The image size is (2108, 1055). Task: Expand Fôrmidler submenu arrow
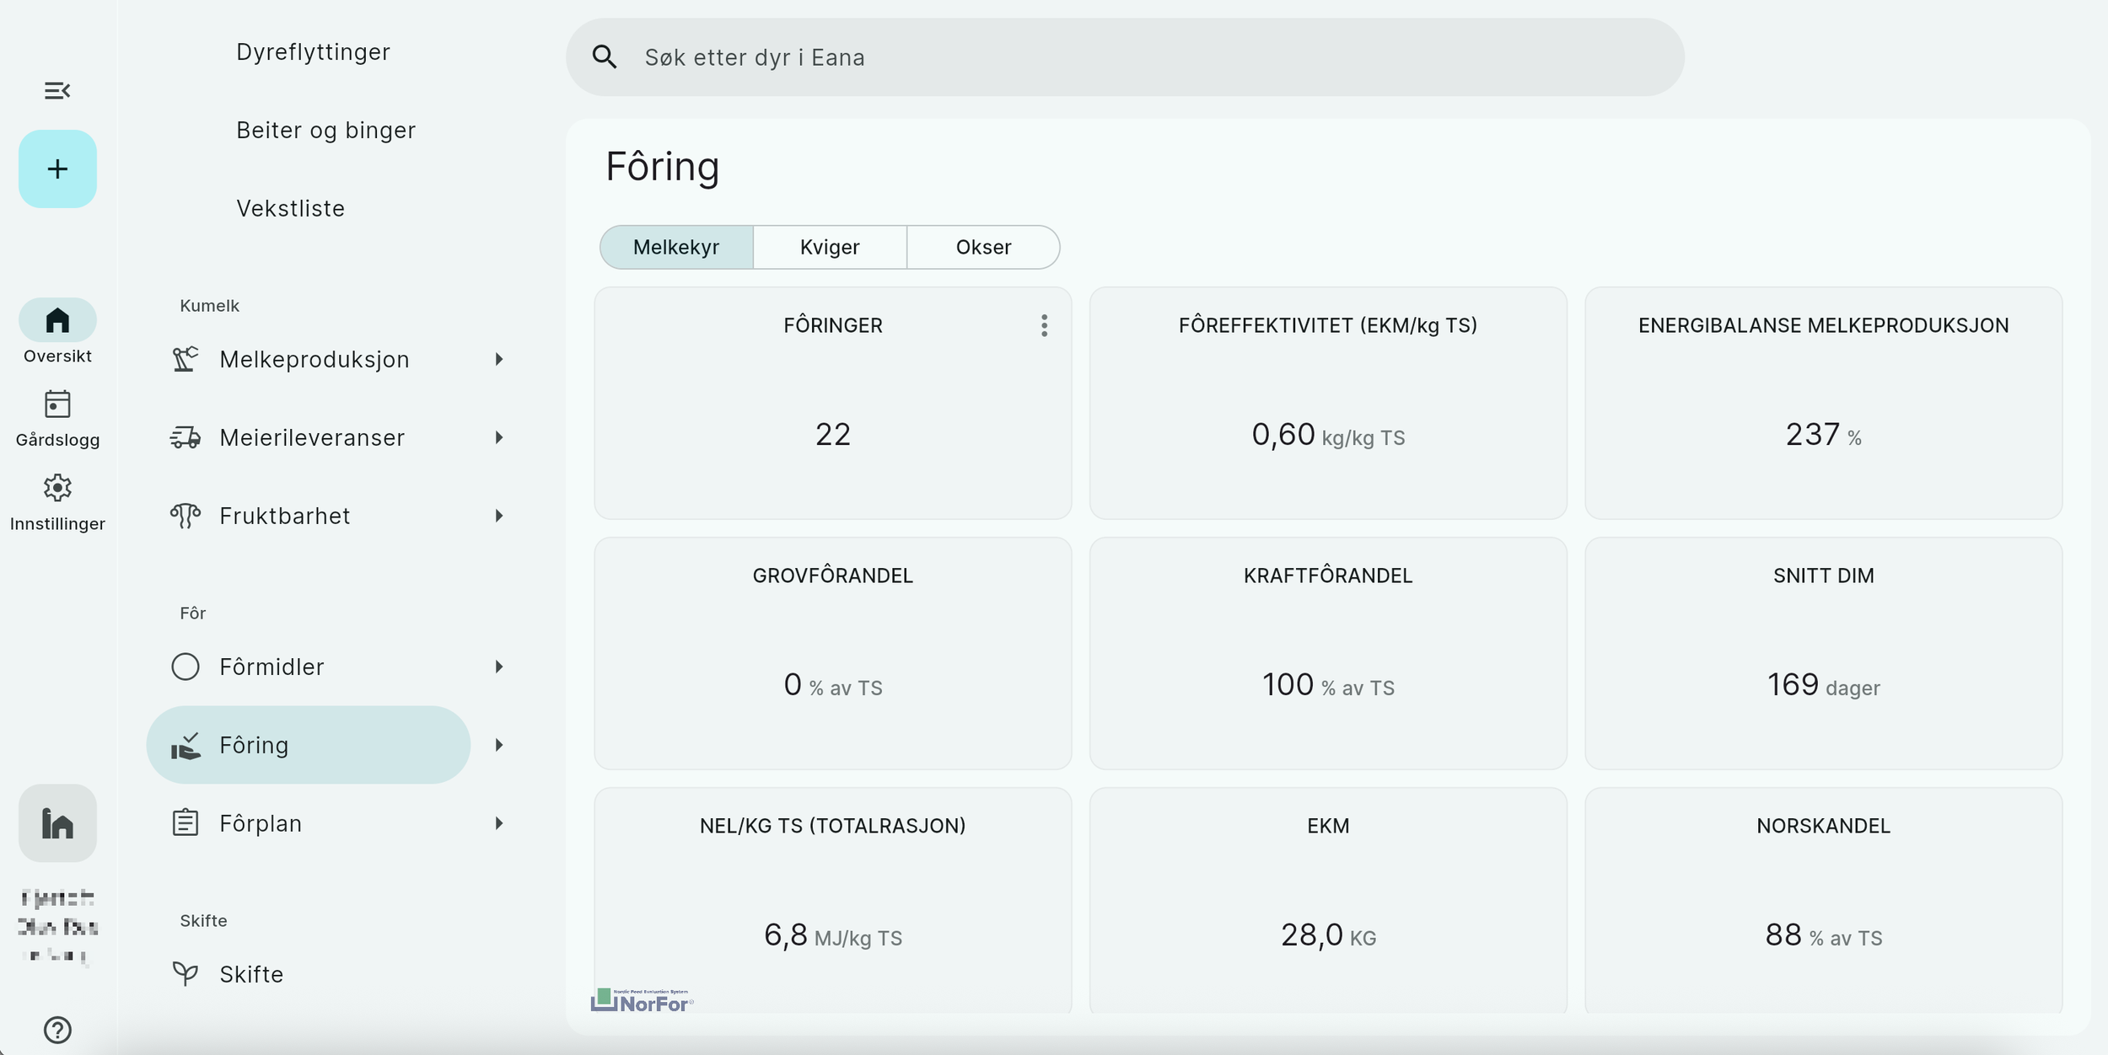click(499, 667)
